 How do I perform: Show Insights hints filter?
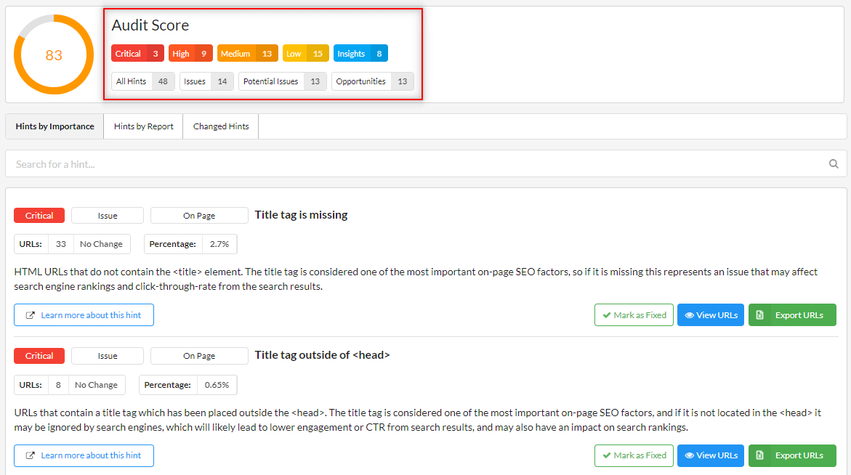[x=360, y=54]
